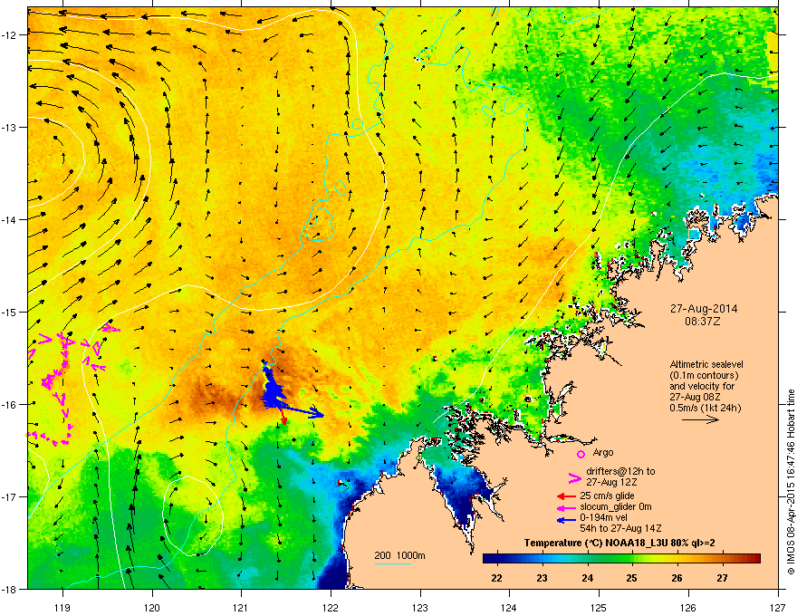Click longitude axis label 122
Screen dimensions: 797x616
(331, 607)
